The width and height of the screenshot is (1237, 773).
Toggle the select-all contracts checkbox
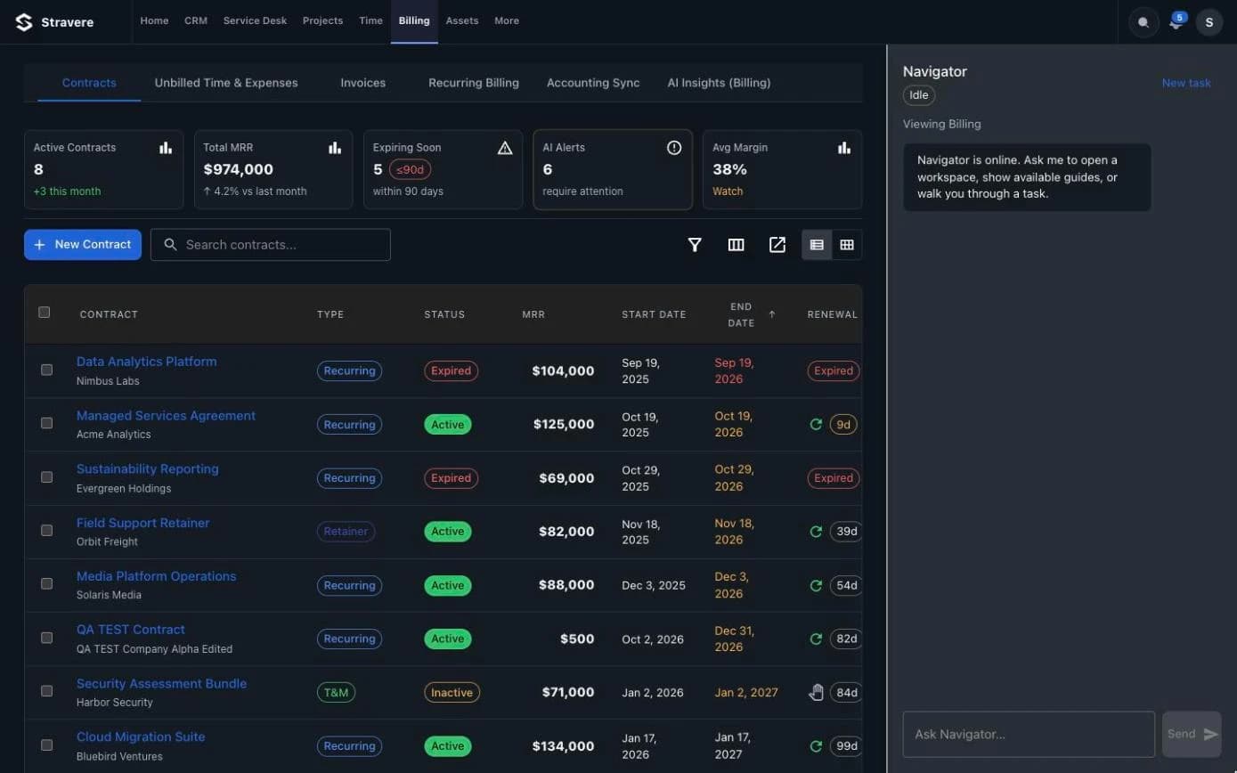tap(45, 313)
